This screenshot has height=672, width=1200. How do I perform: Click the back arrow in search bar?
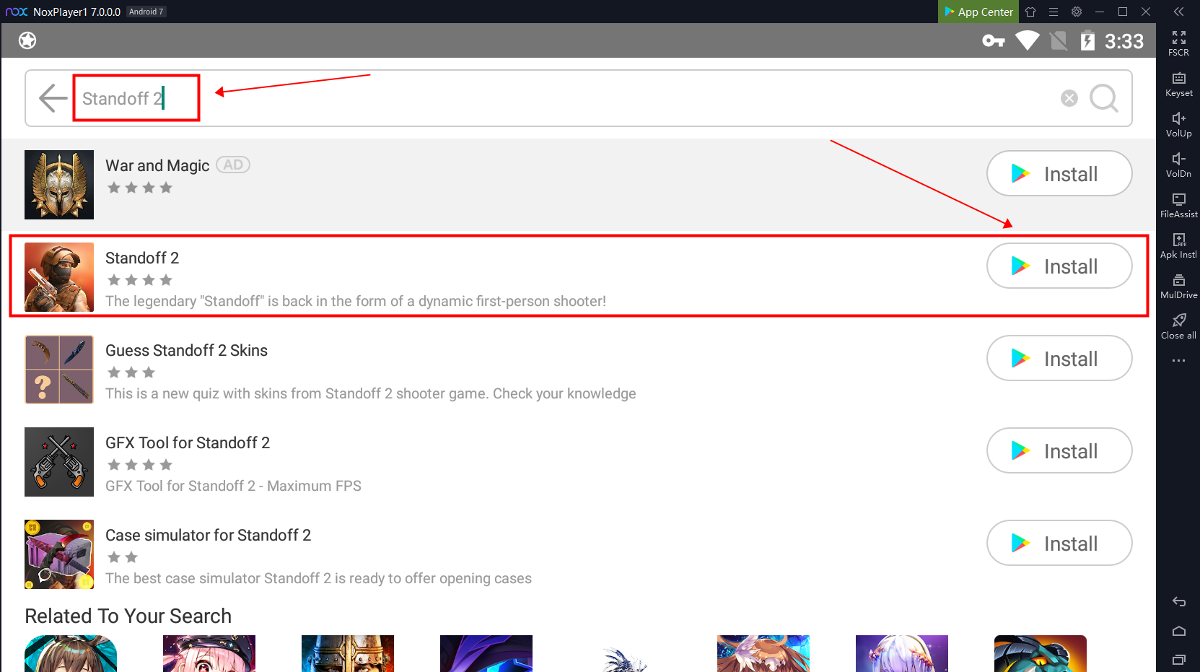pyautogui.click(x=53, y=98)
